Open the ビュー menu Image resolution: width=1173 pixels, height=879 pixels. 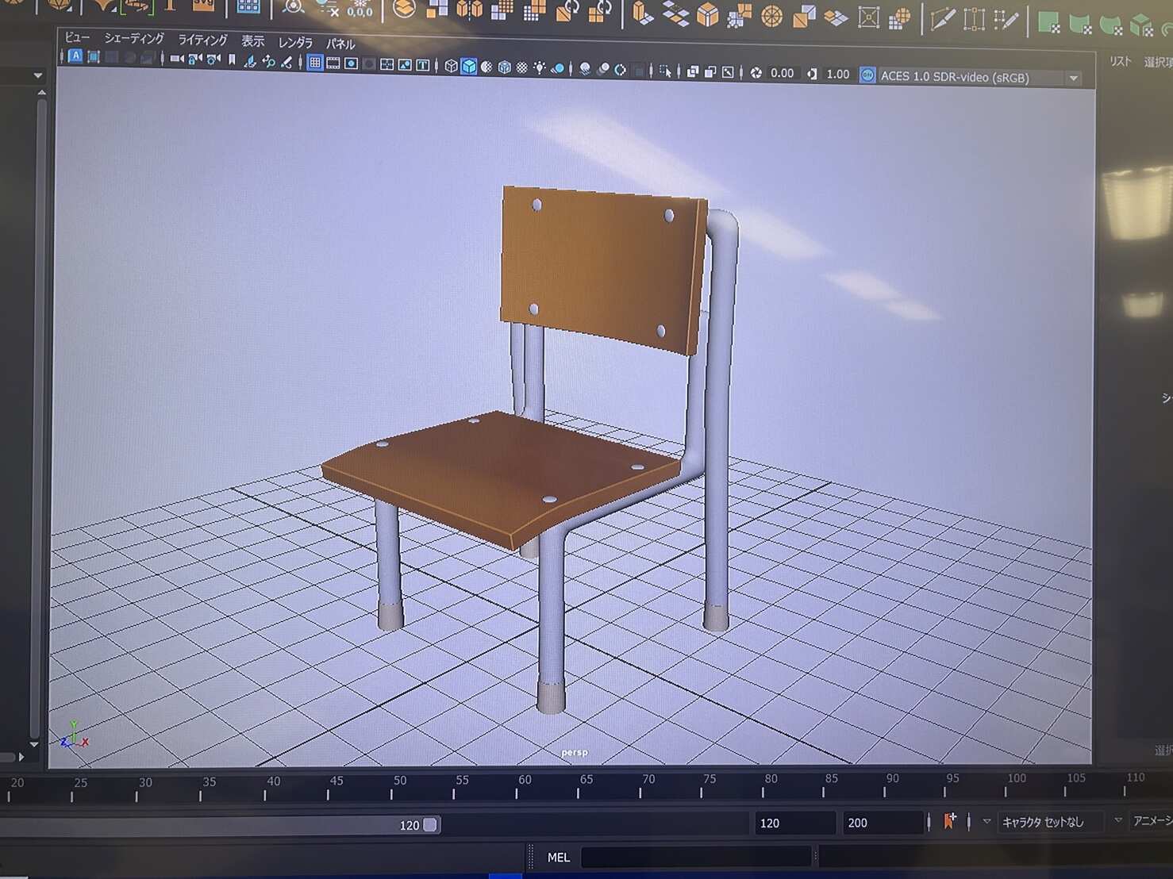78,36
